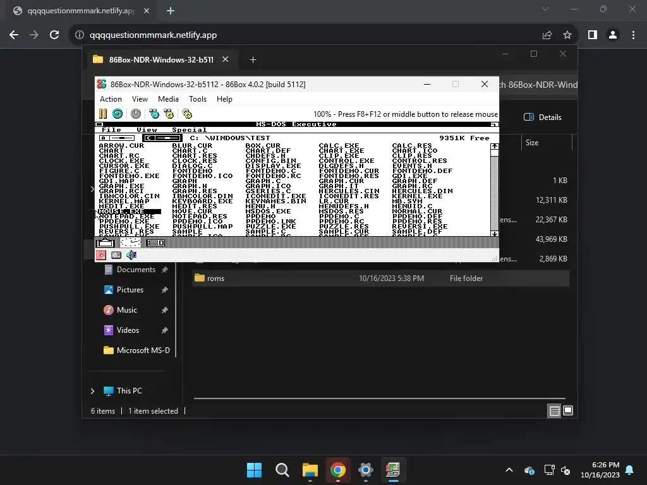
Task: Open the 86Box Action menu
Action: (111, 99)
